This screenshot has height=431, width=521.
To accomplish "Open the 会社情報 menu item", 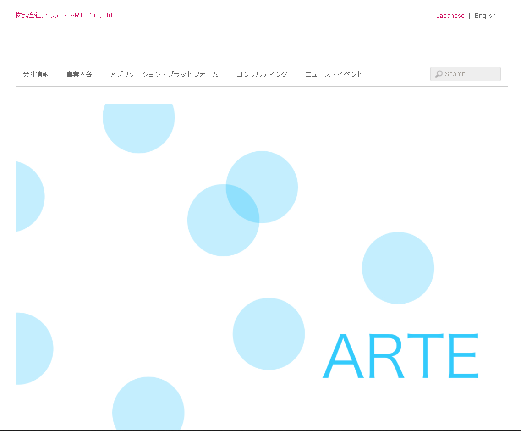I will 37,74.
